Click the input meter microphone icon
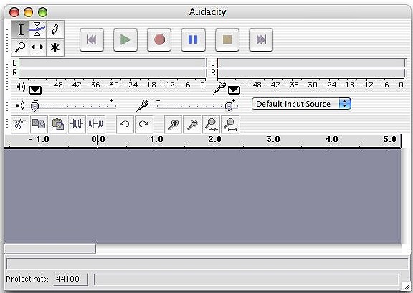This screenshot has width=413, height=293. click(x=219, y=88)
